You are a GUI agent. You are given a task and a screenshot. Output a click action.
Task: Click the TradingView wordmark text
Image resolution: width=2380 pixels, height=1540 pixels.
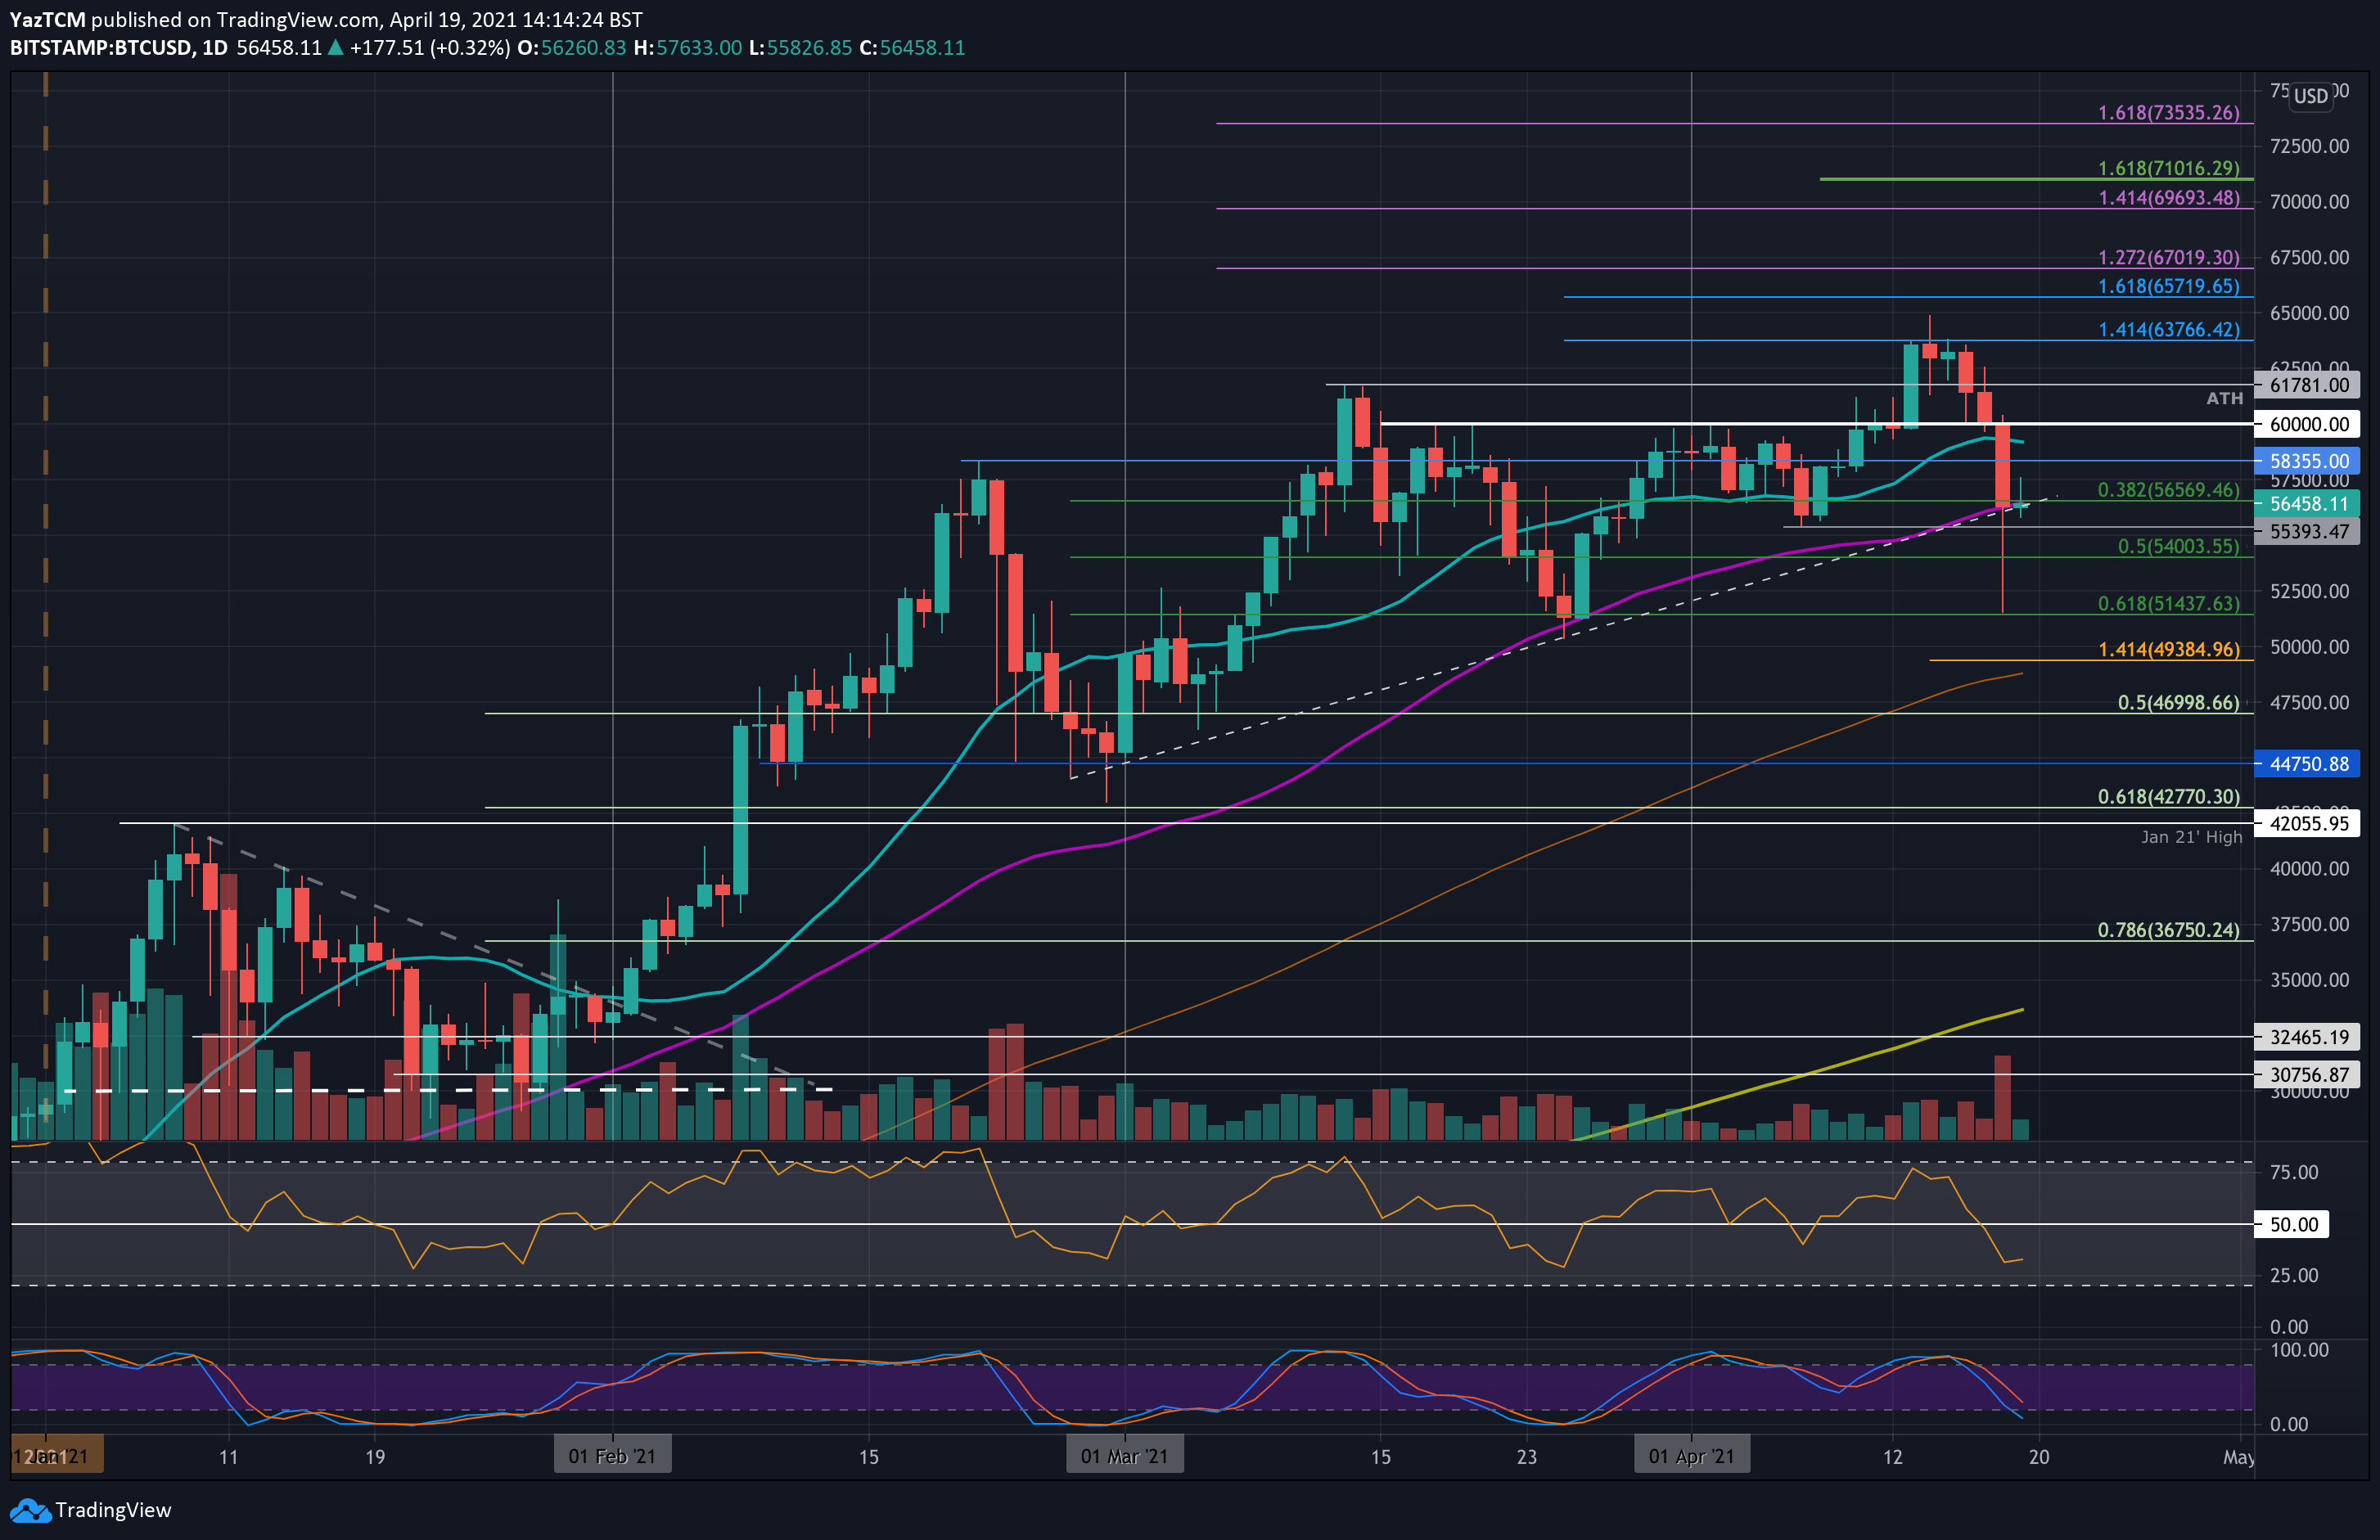(113, 1510)
